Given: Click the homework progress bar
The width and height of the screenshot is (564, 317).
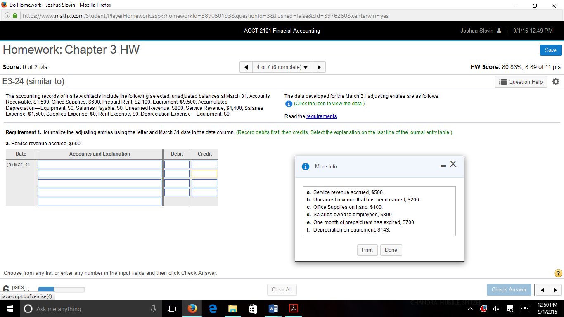Looking at the screenshot, I should tap(61, 289).
